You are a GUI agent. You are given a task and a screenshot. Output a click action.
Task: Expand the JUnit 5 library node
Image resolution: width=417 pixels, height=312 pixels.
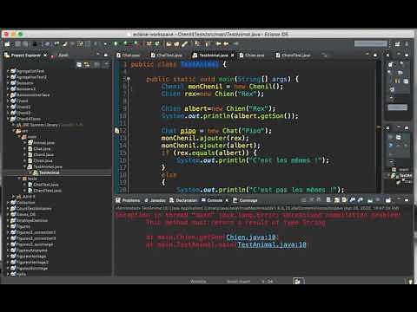(13, 197)
